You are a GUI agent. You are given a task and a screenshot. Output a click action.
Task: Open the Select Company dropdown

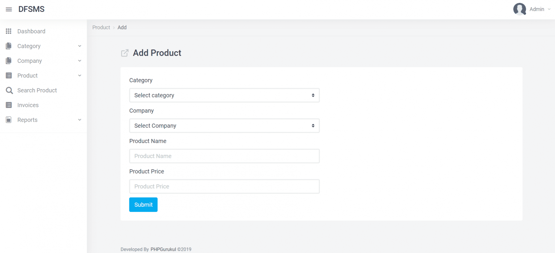click(224, 125)
